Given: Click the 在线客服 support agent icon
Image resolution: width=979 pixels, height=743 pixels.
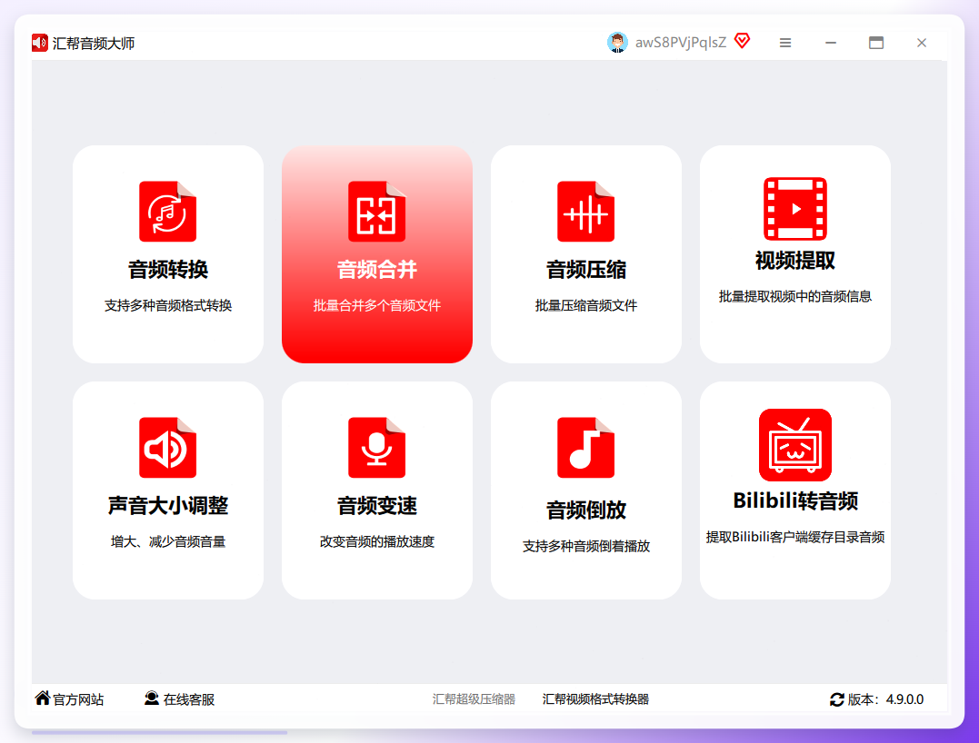Looking at the screenshot, I should 151,698.
